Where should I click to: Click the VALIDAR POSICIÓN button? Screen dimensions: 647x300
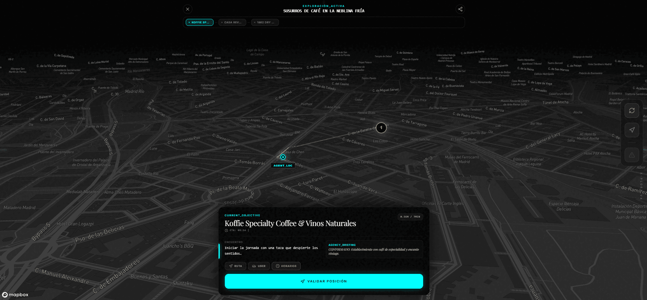tap(324, 281)
